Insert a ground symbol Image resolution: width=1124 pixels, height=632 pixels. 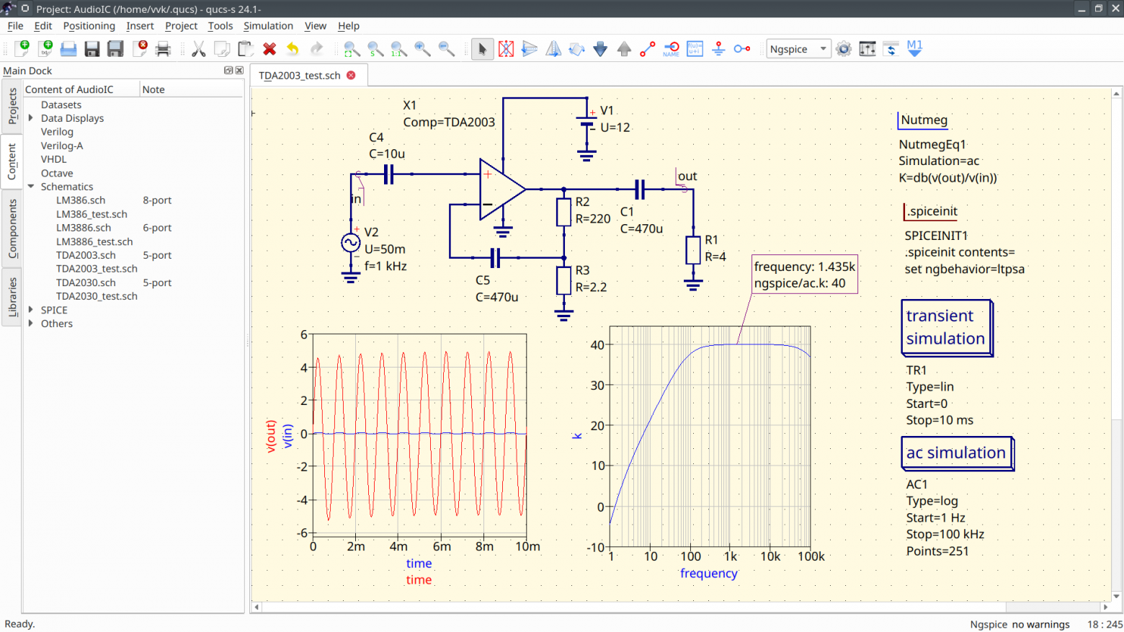click(718, 49)
